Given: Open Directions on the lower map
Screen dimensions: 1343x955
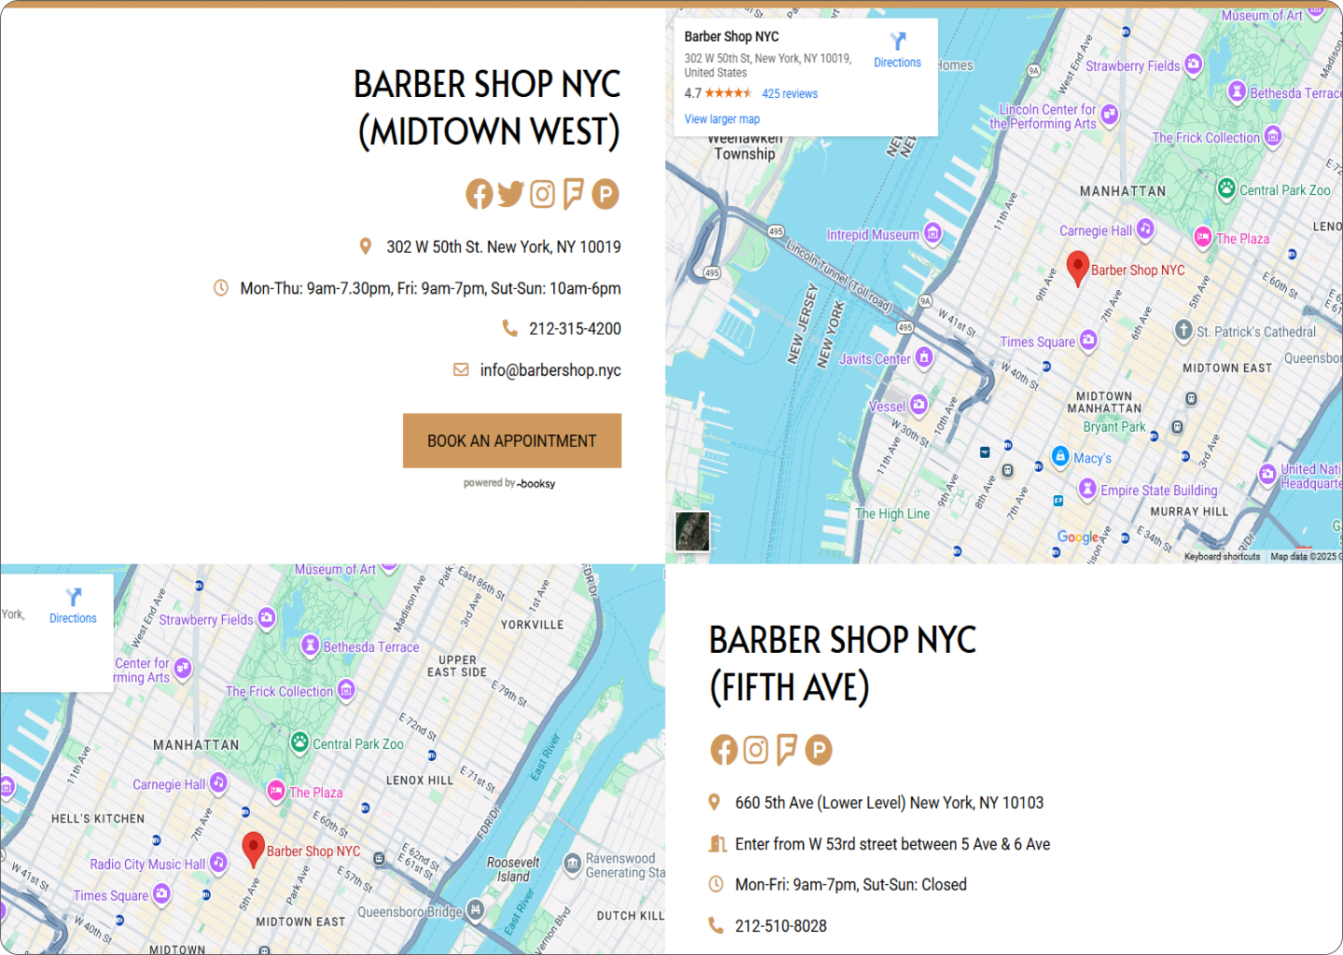Looking at the screenshot, I should (x=73, y=606).
